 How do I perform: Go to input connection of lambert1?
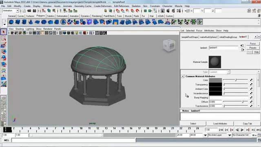[x=242, y=45]
